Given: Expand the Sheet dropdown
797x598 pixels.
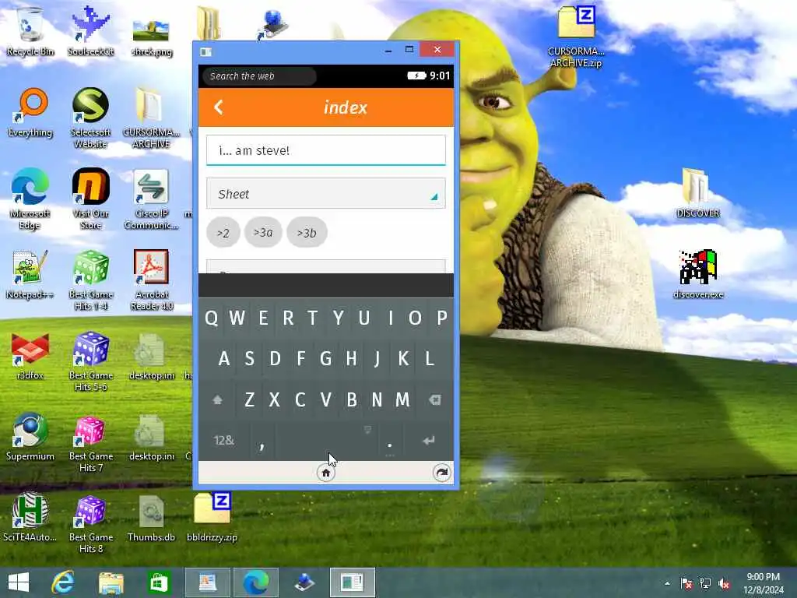Looking at the screenshot, I should [x=326, y=193].
